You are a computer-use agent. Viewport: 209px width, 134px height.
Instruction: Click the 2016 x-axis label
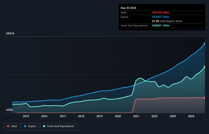pos(44,116)
